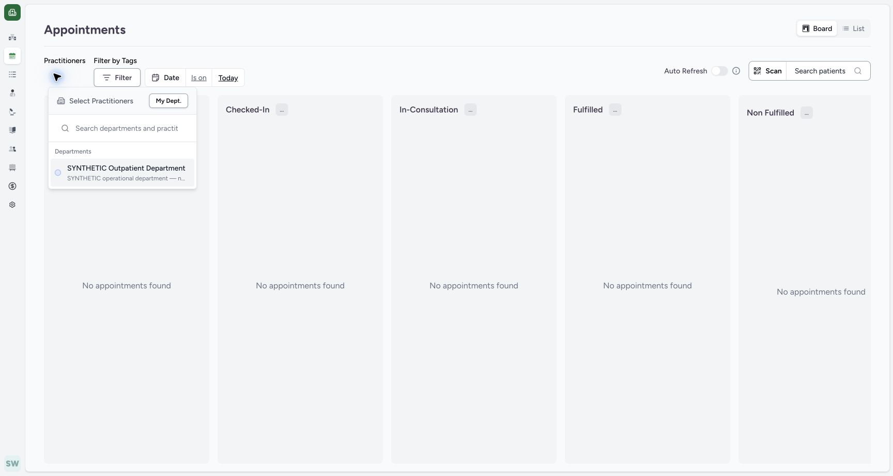Viewport: 893px width, 476px height.
Task: Click the green hospital logo icon
Action: 12,12
